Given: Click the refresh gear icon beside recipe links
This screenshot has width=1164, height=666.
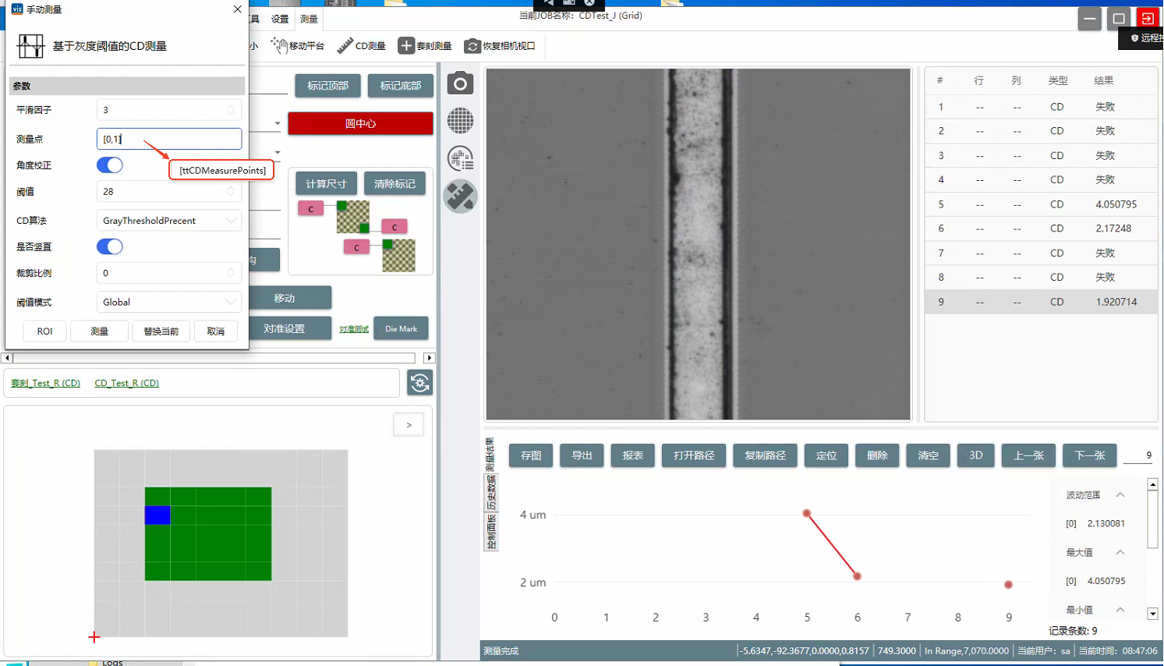Looking at the screenshot, I should [419, 383].
